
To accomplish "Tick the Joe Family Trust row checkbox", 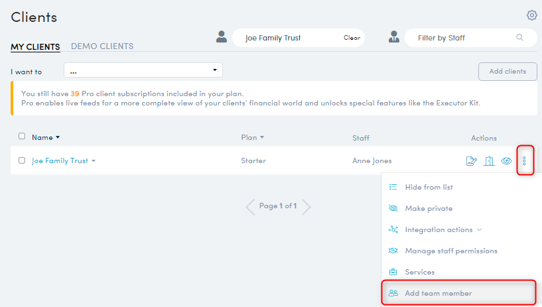I will 22,160.
